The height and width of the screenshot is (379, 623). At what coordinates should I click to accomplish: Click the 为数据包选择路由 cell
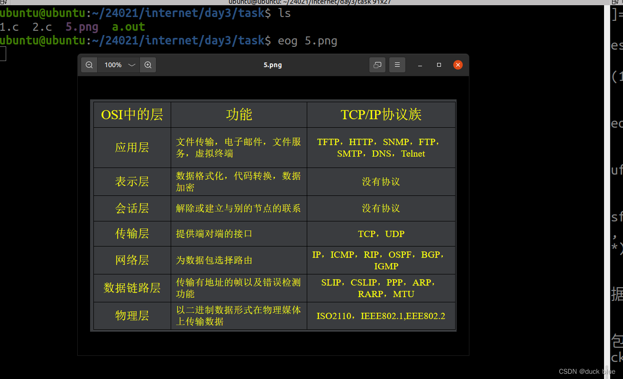[x=239, y=260]
